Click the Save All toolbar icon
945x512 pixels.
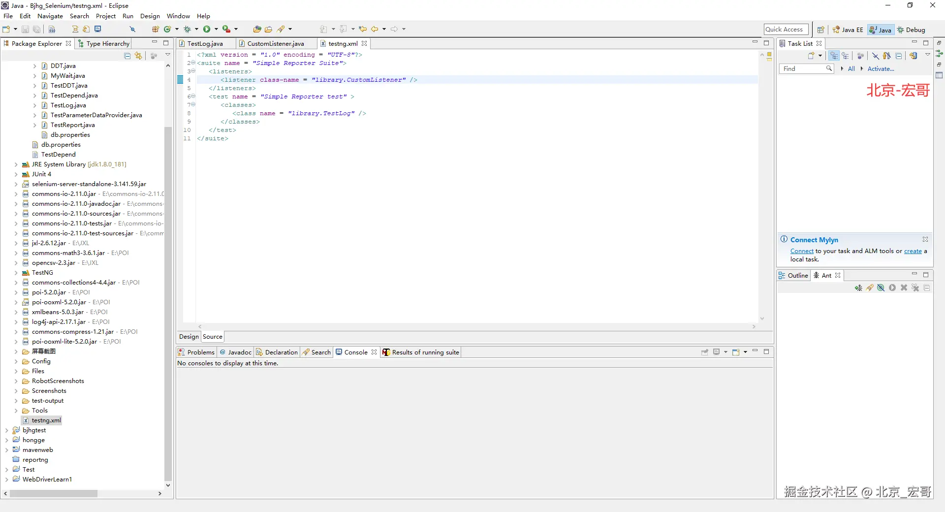[36, 29]
